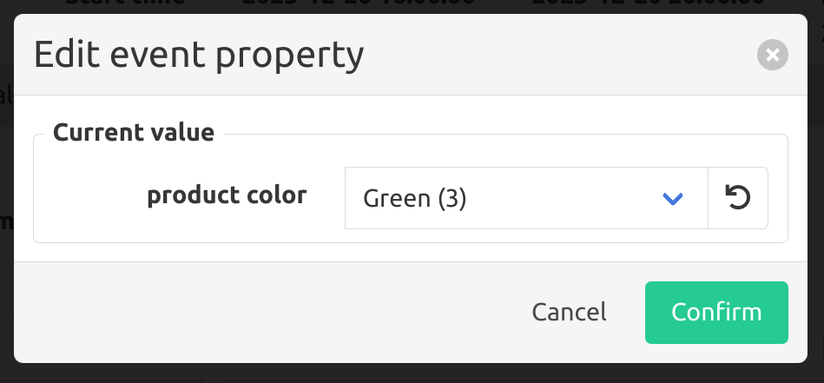824x383 pixels.
Task: Click the 'product color' field label
Action: (x=227, y=195)
